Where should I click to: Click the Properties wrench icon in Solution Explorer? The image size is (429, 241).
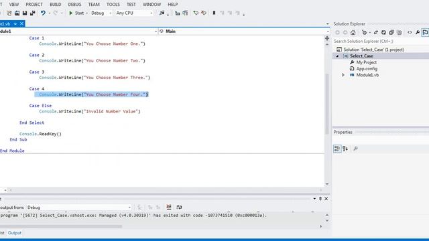[418, 33]
